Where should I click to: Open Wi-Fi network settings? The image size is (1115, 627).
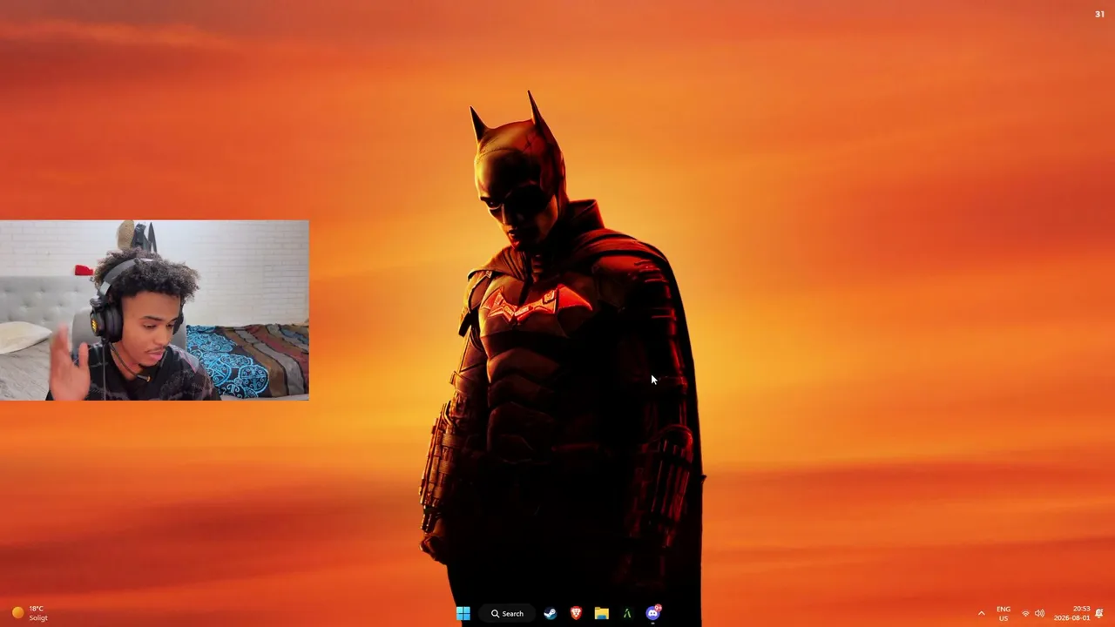(x=1025, y=614)
